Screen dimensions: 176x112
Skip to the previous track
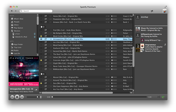point(12,97)
